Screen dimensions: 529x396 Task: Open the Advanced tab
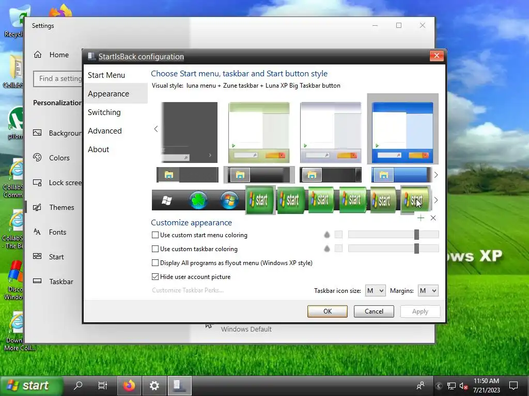pyautogui.click(x=115, y=130)
